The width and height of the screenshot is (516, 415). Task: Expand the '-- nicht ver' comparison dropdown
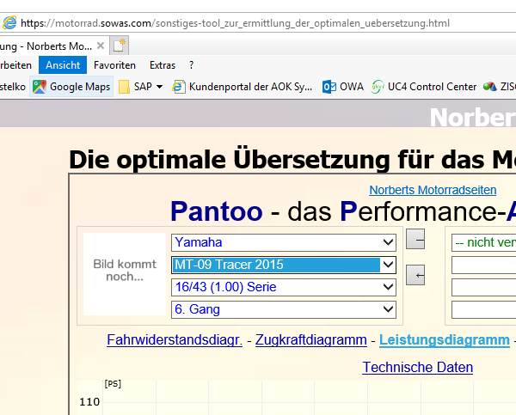tap(483, 242)
